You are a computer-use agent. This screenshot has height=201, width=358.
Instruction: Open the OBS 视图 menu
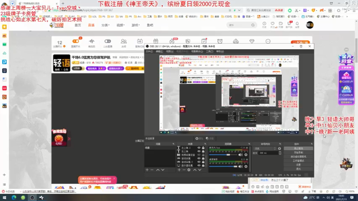pos(169,51)
